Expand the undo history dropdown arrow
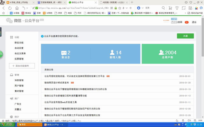Image resolution: width=204 pixels, height=127 pixels. (27, 8)
